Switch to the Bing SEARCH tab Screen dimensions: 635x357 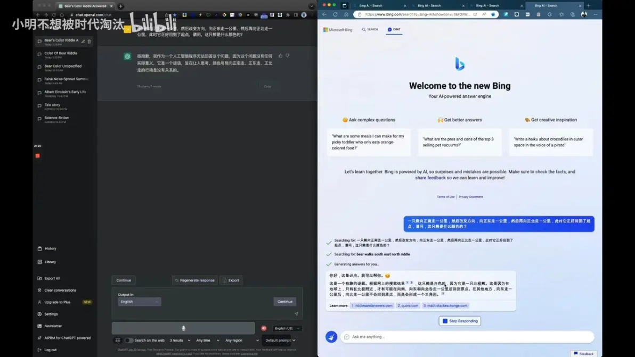point(370,29)
